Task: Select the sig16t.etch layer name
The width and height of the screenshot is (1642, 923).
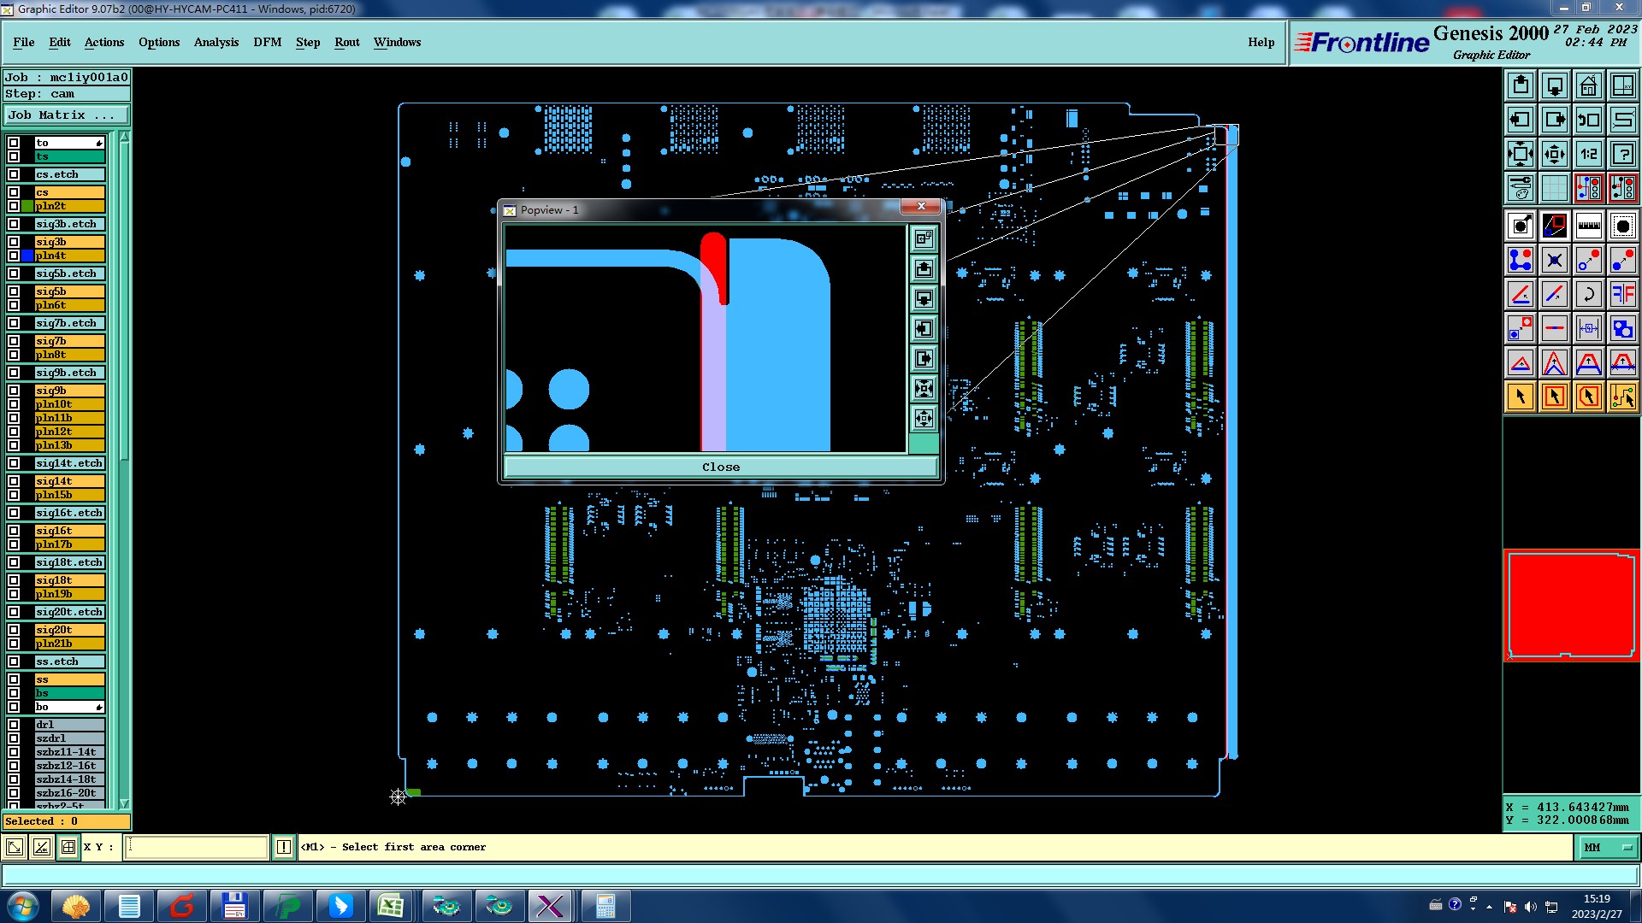Action: click(69, 513)
